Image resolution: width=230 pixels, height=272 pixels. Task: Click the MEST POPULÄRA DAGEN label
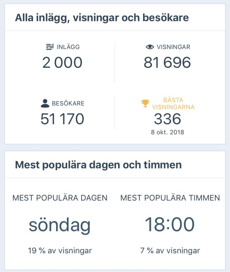[x=60, y=198]
